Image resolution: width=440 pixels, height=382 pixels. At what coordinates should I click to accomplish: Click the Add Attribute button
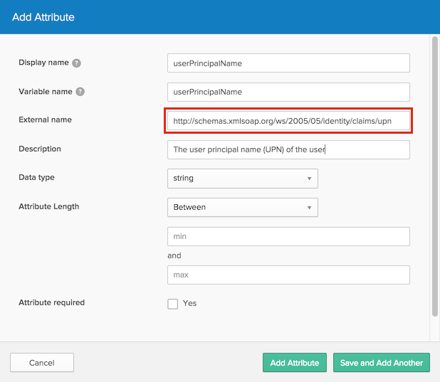click(x=295, y=363)
